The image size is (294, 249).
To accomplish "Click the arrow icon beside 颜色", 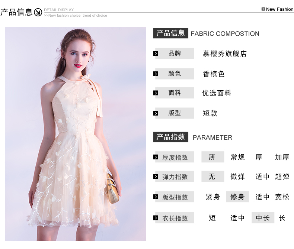I will click(x=156, y=74).
